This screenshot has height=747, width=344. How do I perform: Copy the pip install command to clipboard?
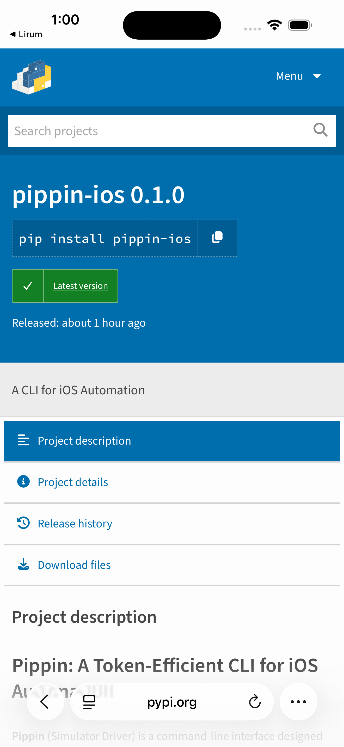point(217,238)
